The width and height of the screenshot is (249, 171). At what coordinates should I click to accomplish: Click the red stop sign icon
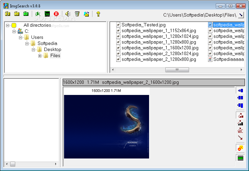pos(56,14)
